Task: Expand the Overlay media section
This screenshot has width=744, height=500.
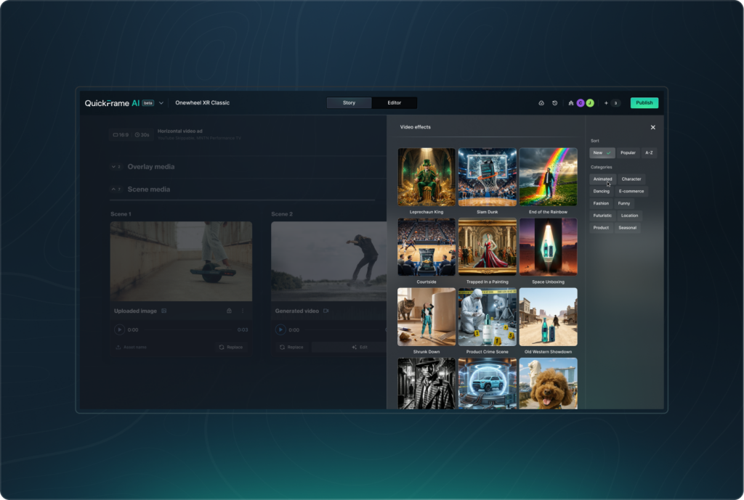Action: [x=116, y=167]
